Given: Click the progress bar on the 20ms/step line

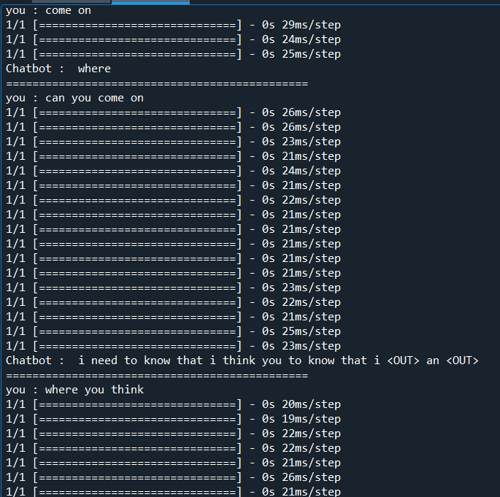Looking at the screenshot, I should pos(137,404).
